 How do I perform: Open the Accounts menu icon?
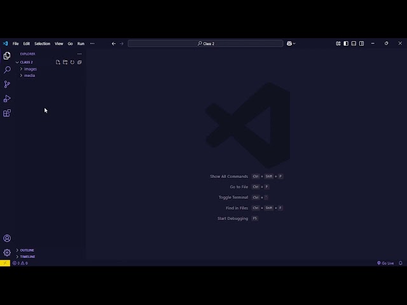click(x=7, y=238)
